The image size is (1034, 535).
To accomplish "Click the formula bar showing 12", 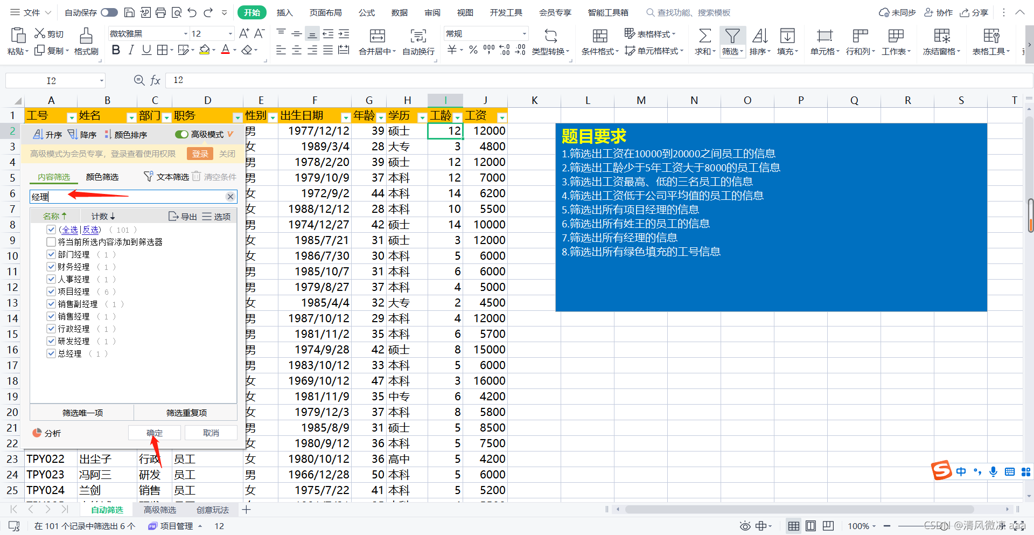I will pyautogui.click(x=599, y=80).
